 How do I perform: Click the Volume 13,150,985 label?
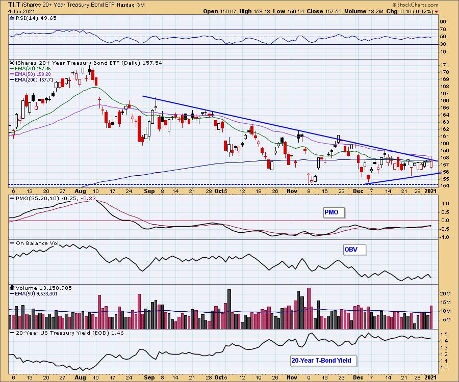tap(44, 288)
